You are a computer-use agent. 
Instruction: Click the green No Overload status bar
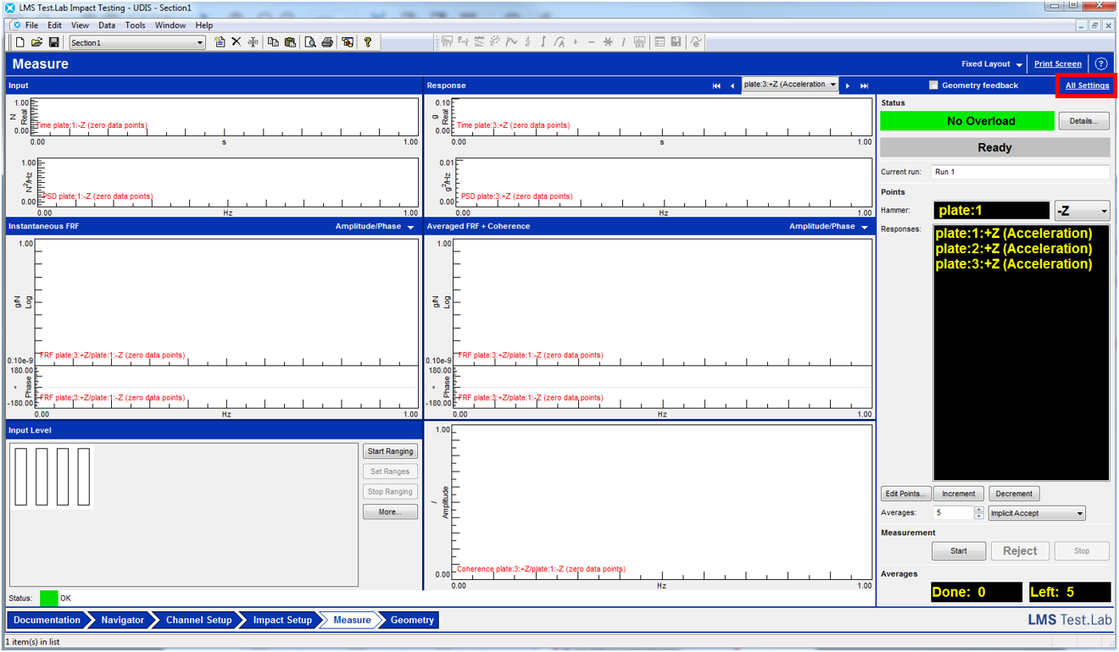tap(967, 121)
